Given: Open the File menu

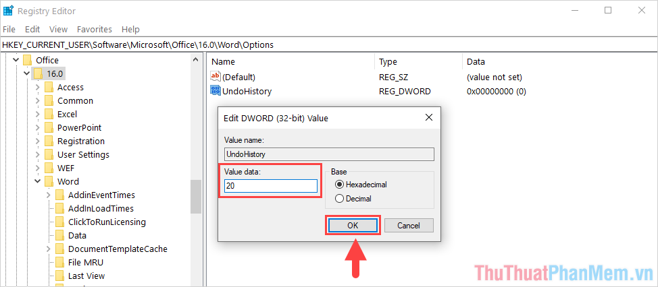Looking at the screenshot, I should point(9,29).
